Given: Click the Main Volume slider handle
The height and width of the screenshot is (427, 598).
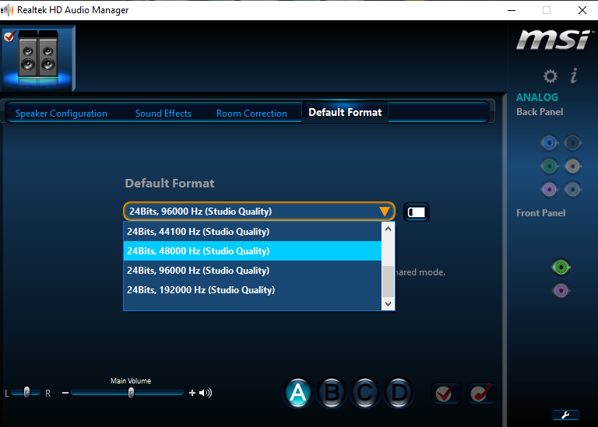Looking at the screenshot, I should pyautogui.click(x=131, y=393).
